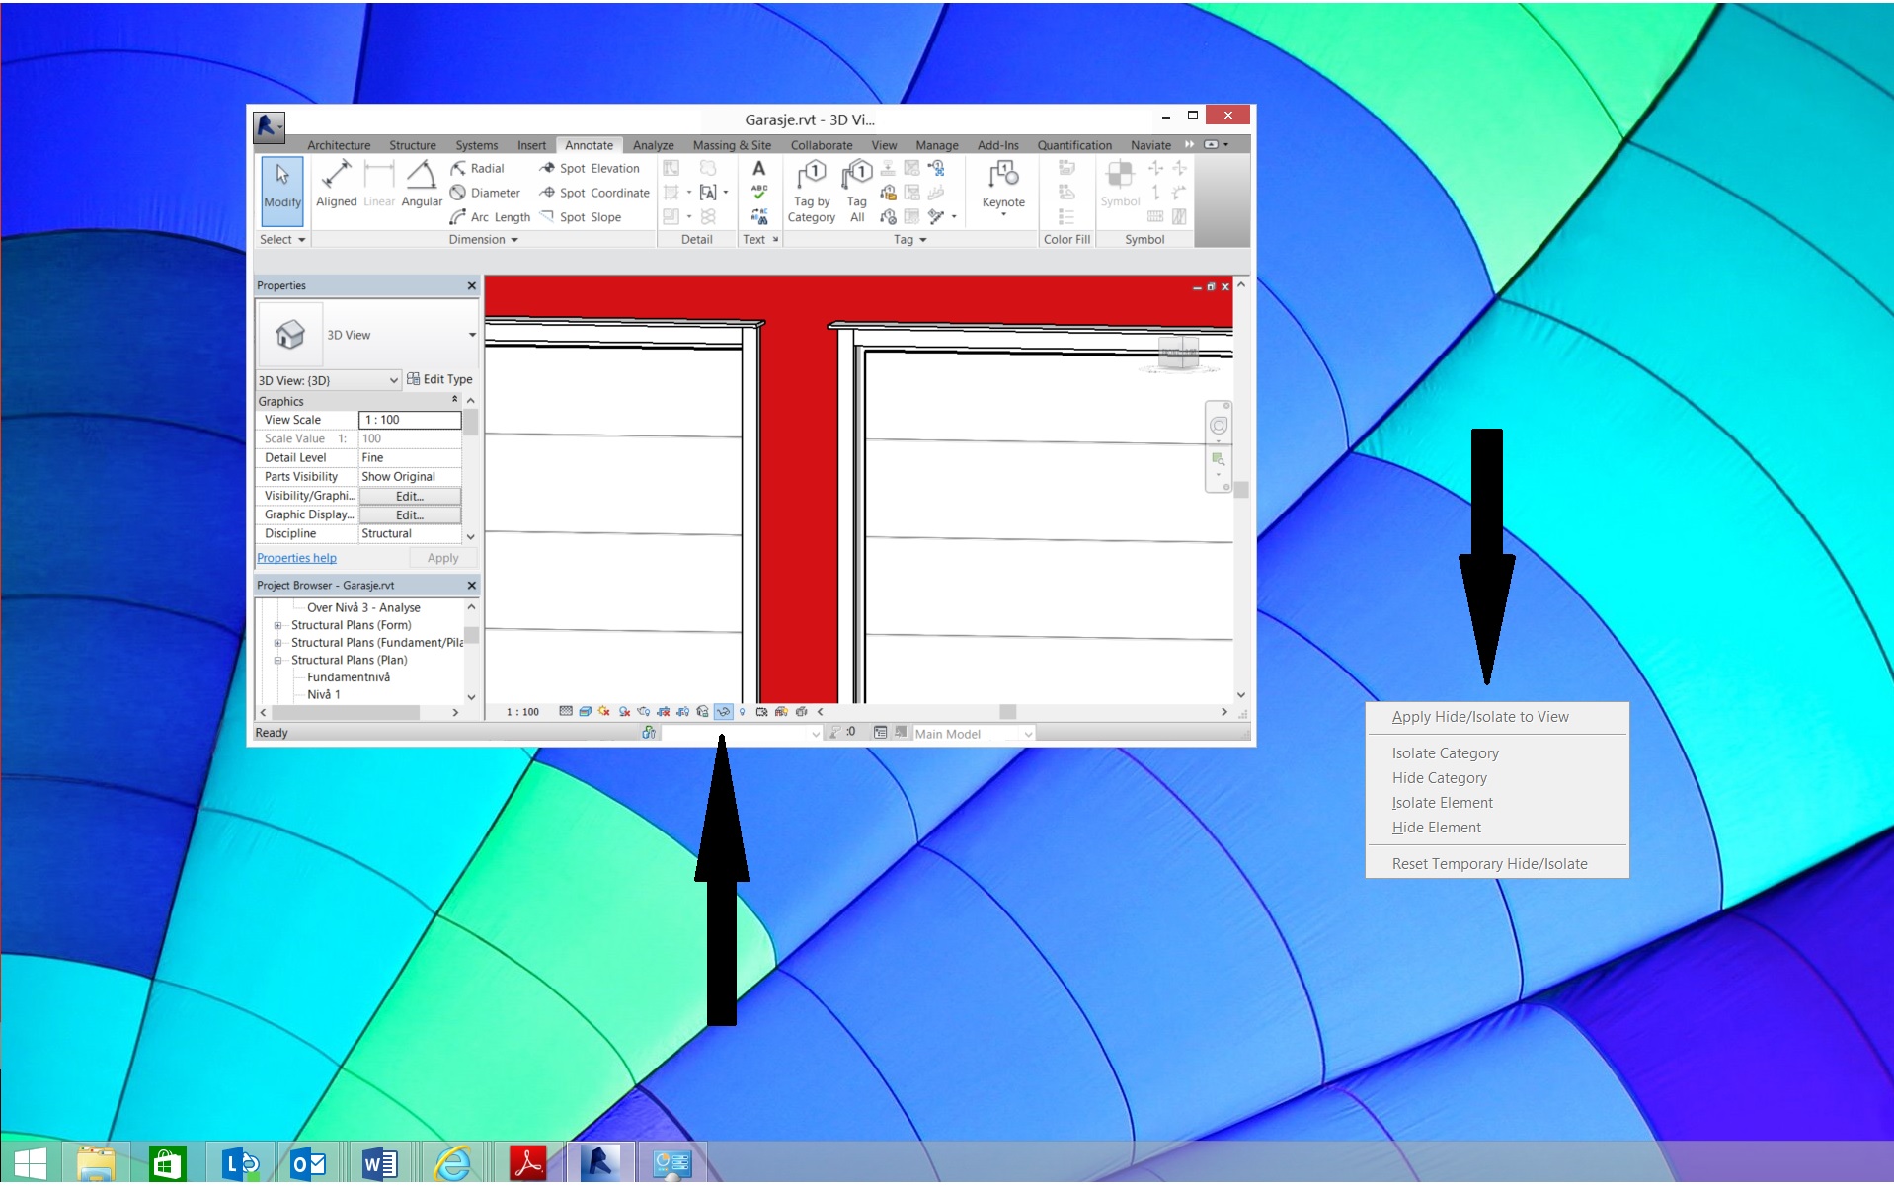Screen dimensions: 1894x1187
Task: Click the Tag by Category tool
Action: [812, 193]
